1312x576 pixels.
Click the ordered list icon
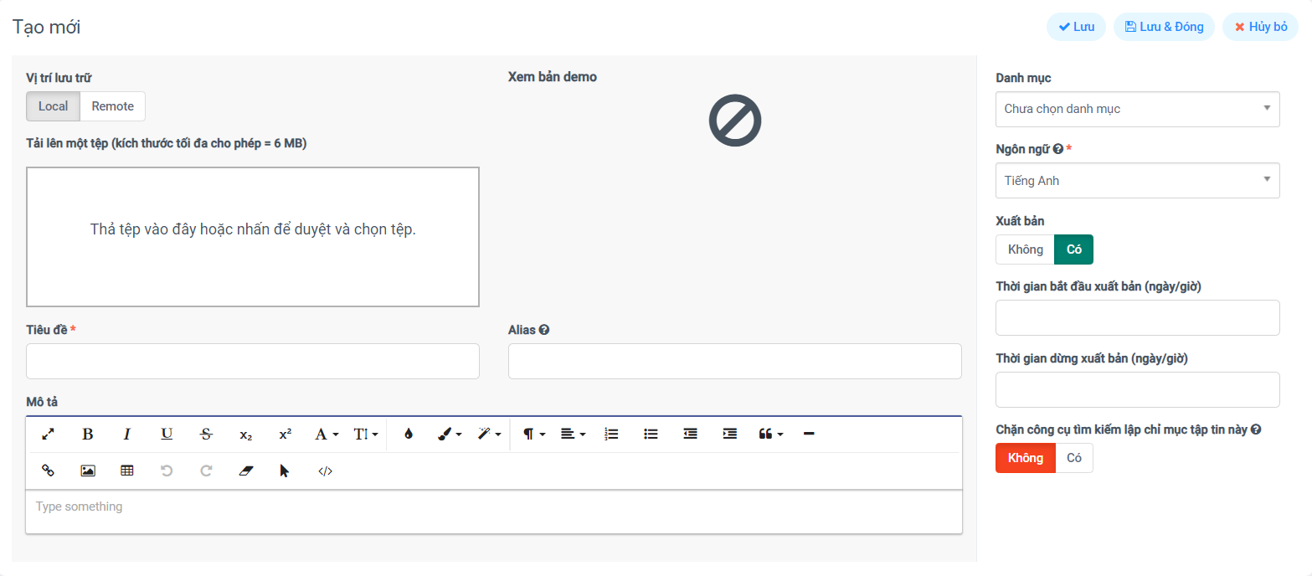point(611,434)
